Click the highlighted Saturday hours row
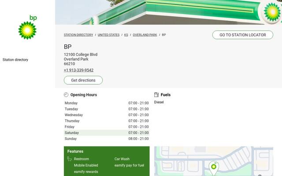This screenshot has height=176, width=282. click(x=107, y=133)
